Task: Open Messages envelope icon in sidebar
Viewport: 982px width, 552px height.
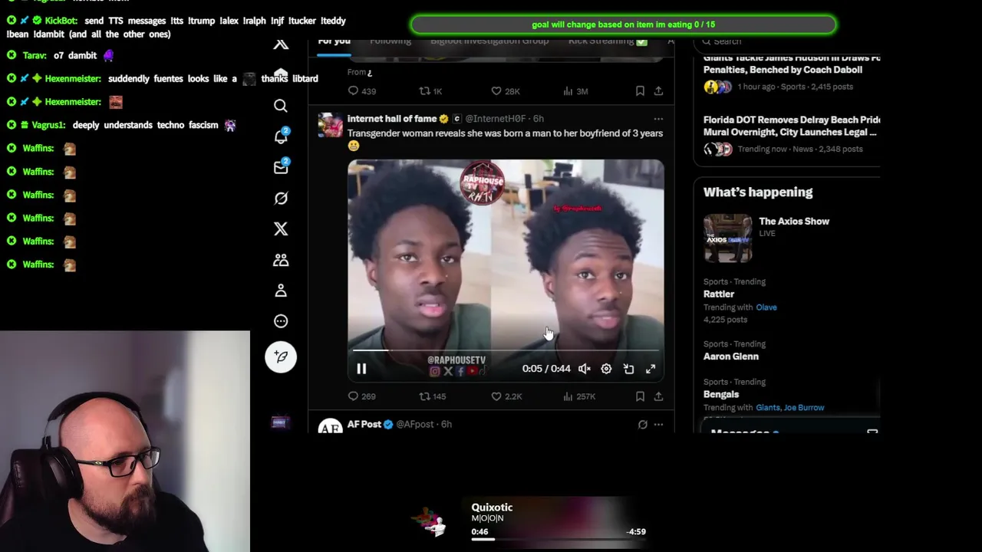Action: click(x=281, y=167)
